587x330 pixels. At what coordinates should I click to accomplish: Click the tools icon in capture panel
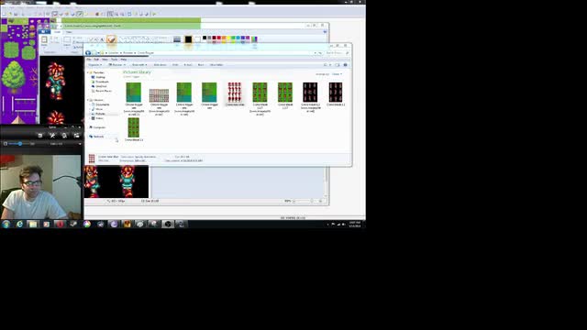tap(52, 136)
